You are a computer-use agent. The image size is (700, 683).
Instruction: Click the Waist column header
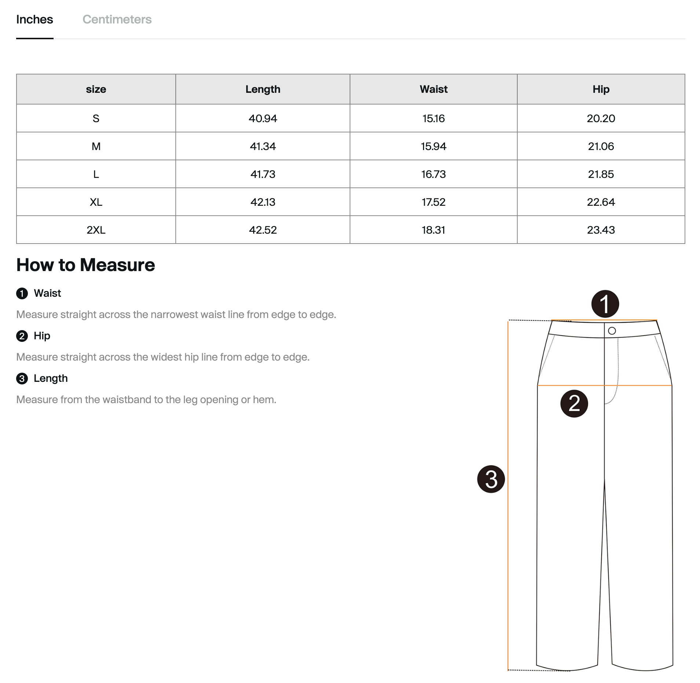434,89
